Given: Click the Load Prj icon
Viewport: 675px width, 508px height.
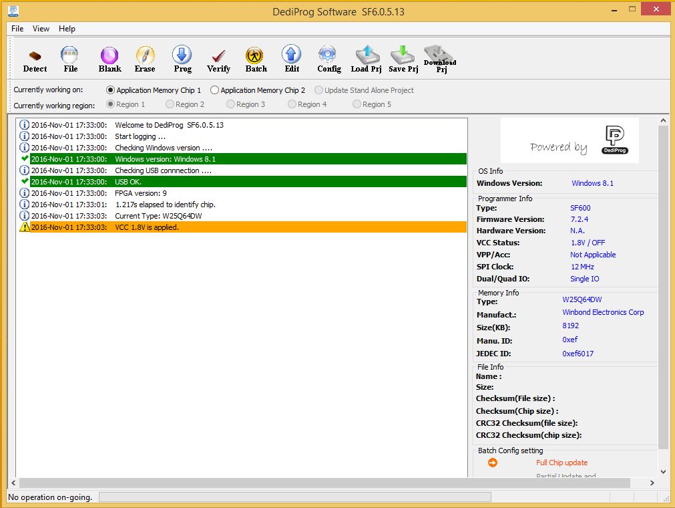Looking at the screenshot, I should [365, 59].
